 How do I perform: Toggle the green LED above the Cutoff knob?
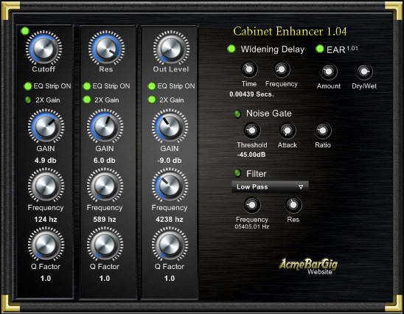click(x=25, y=31)
